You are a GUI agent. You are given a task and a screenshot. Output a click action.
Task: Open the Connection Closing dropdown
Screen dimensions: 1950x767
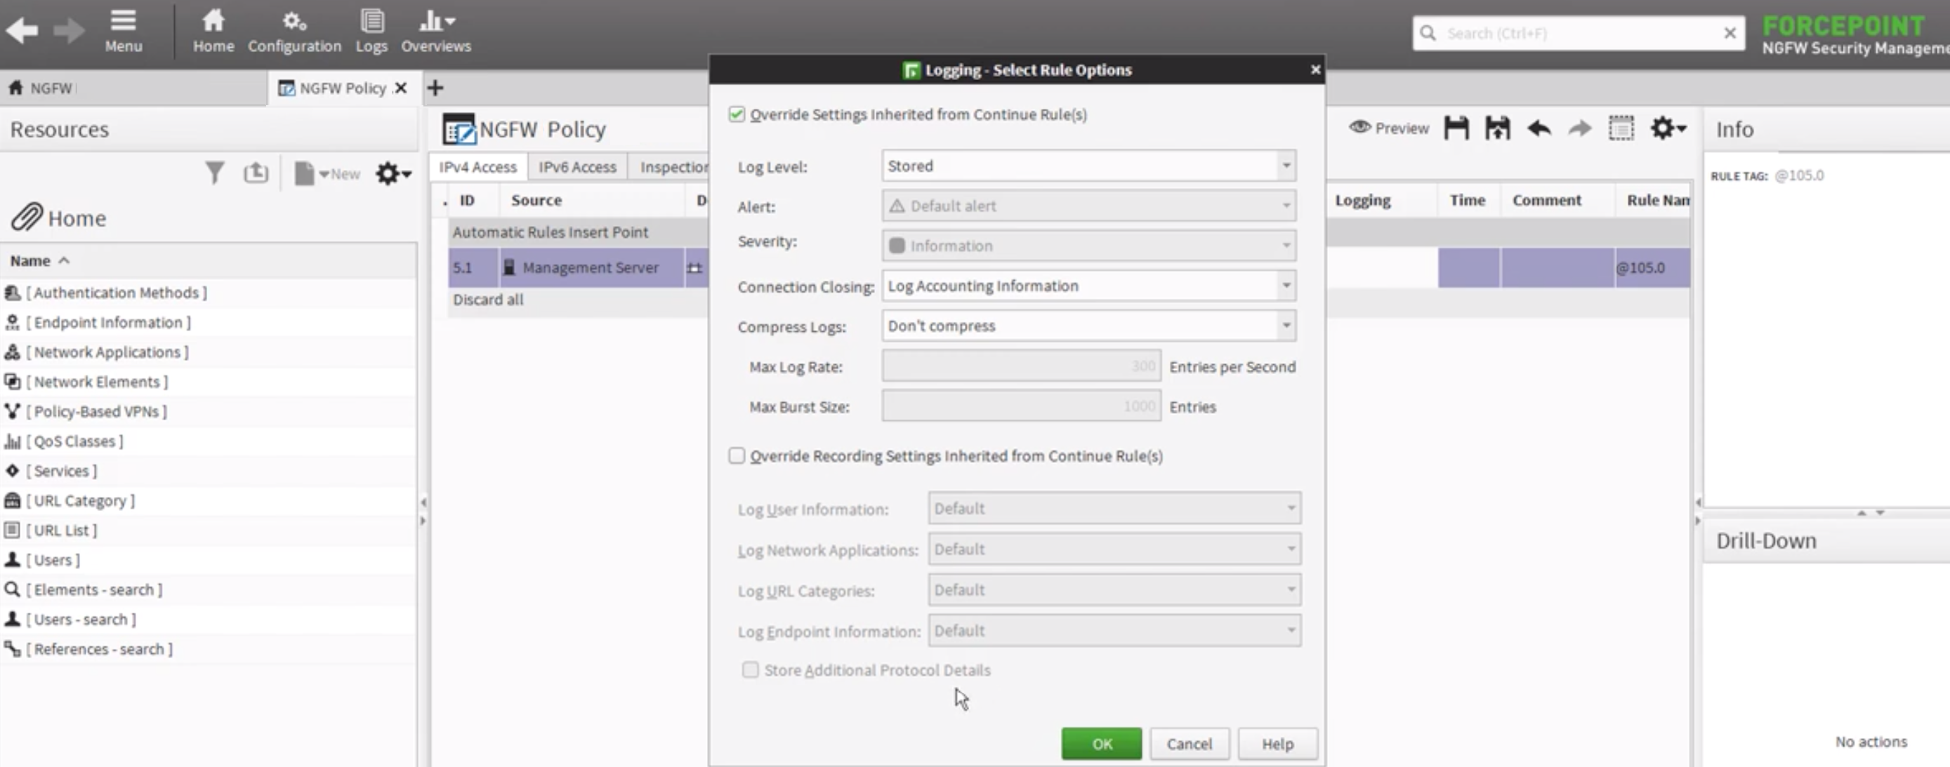coord(1088,286)
